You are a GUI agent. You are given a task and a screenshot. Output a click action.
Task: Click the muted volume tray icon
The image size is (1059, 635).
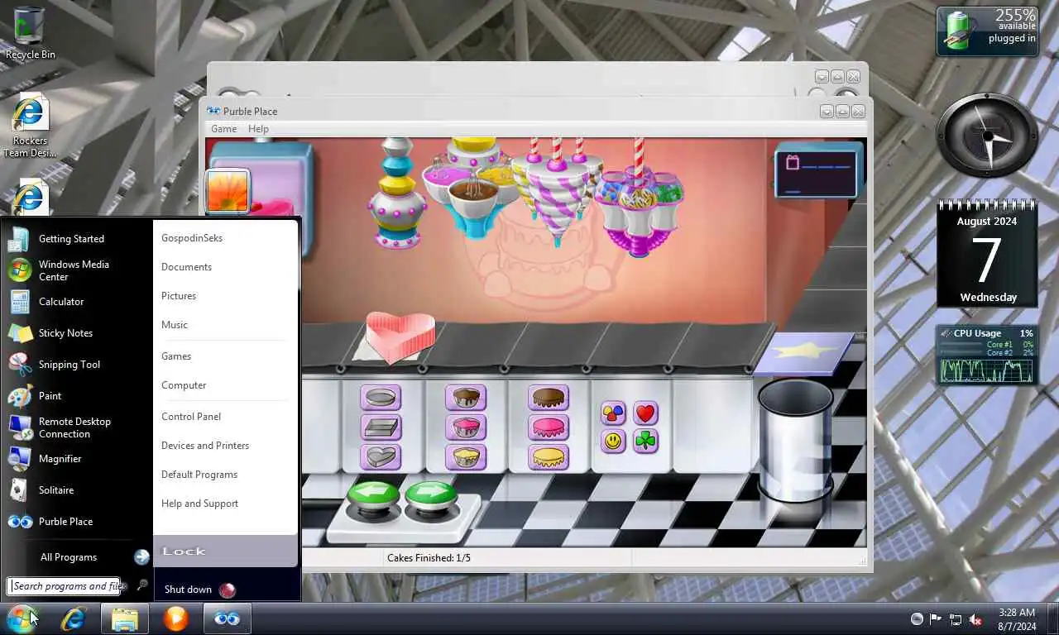tap(975, 619)
